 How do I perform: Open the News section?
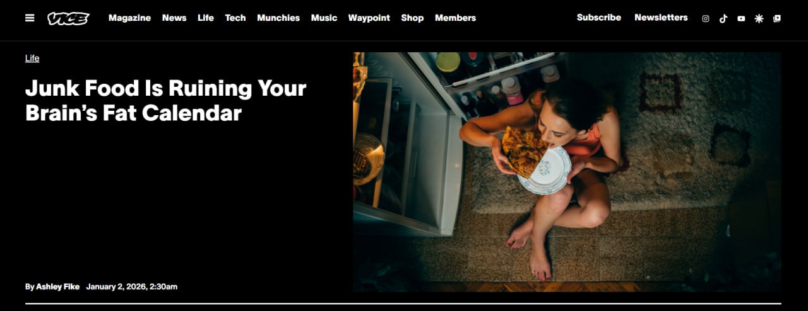point(174,18)
